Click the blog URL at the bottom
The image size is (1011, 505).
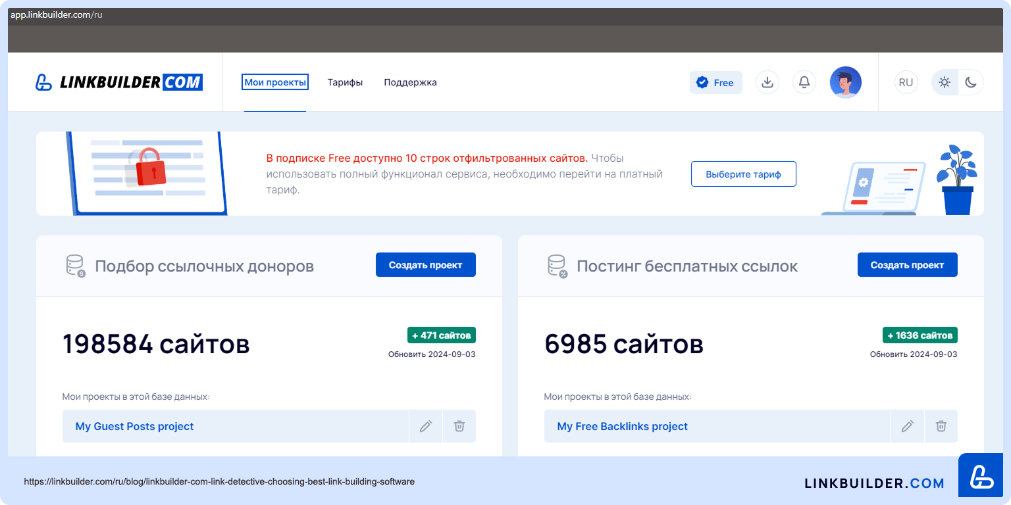tap(219, 481)
